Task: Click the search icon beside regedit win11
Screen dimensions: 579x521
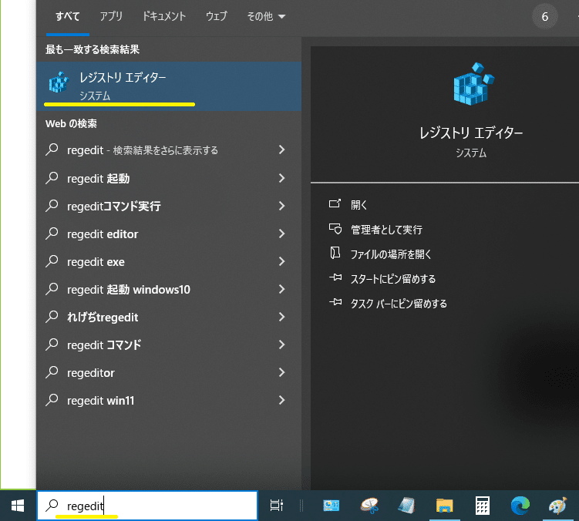Action: (x=52, y=400)
